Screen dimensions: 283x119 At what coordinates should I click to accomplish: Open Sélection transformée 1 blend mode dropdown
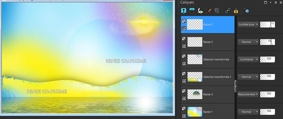click(x=248, y=77)
